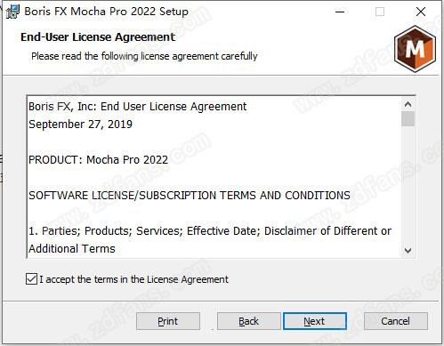The width and height of the screenshot is (444, 346).
Task: Click the greyed-out maximize box
Action: pos(380,12)
